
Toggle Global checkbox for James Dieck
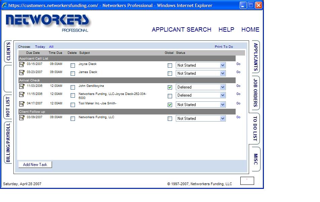click(x=170, y=74)
